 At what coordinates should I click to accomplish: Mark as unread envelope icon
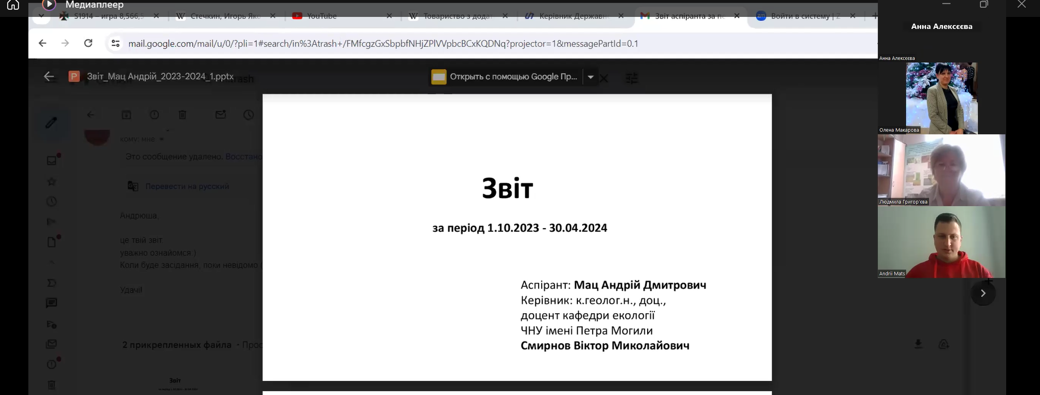[x=220, y=115]
